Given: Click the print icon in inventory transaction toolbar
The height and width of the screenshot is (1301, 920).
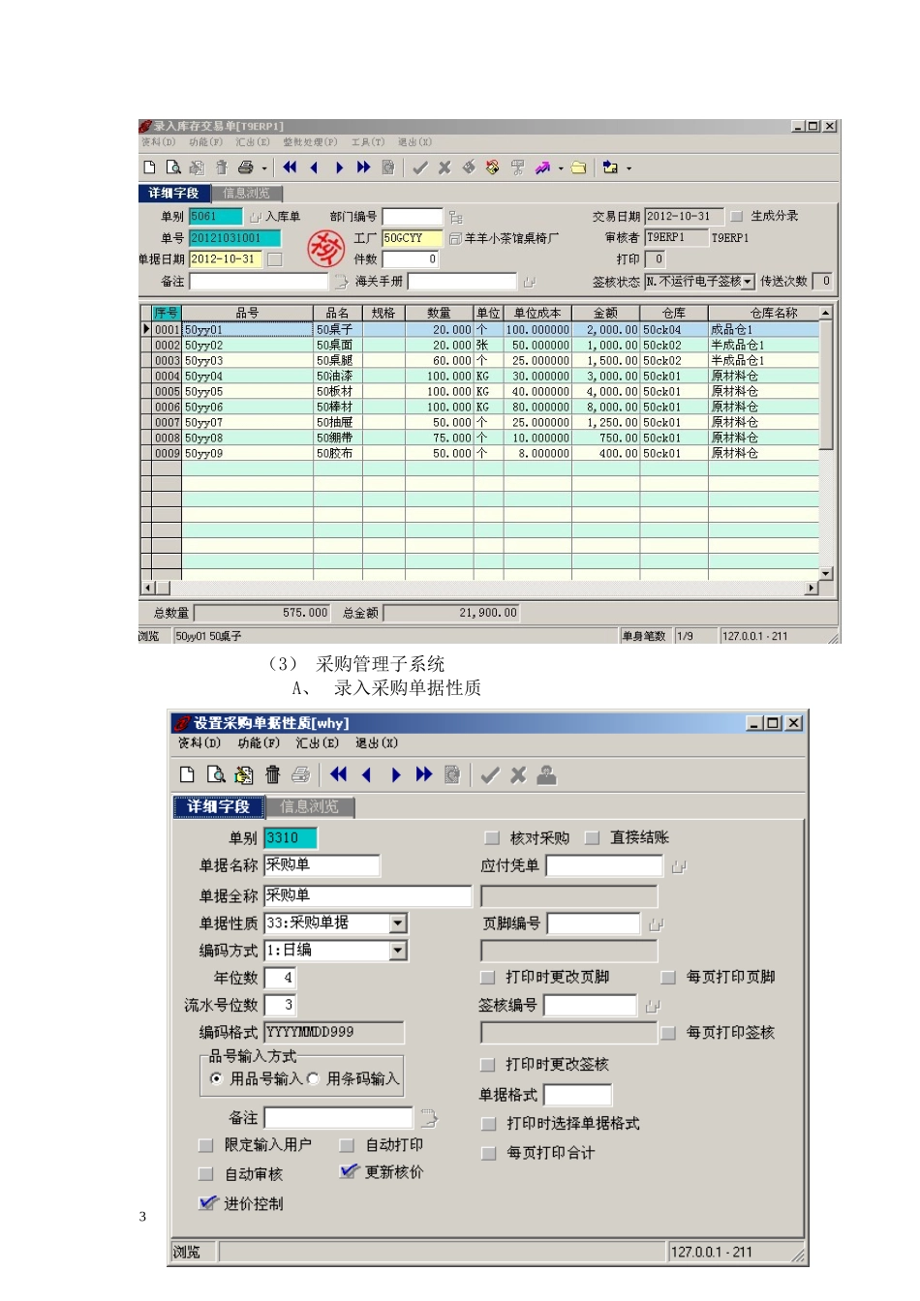Looking at the screenshot, I should [x=246, y=167].
